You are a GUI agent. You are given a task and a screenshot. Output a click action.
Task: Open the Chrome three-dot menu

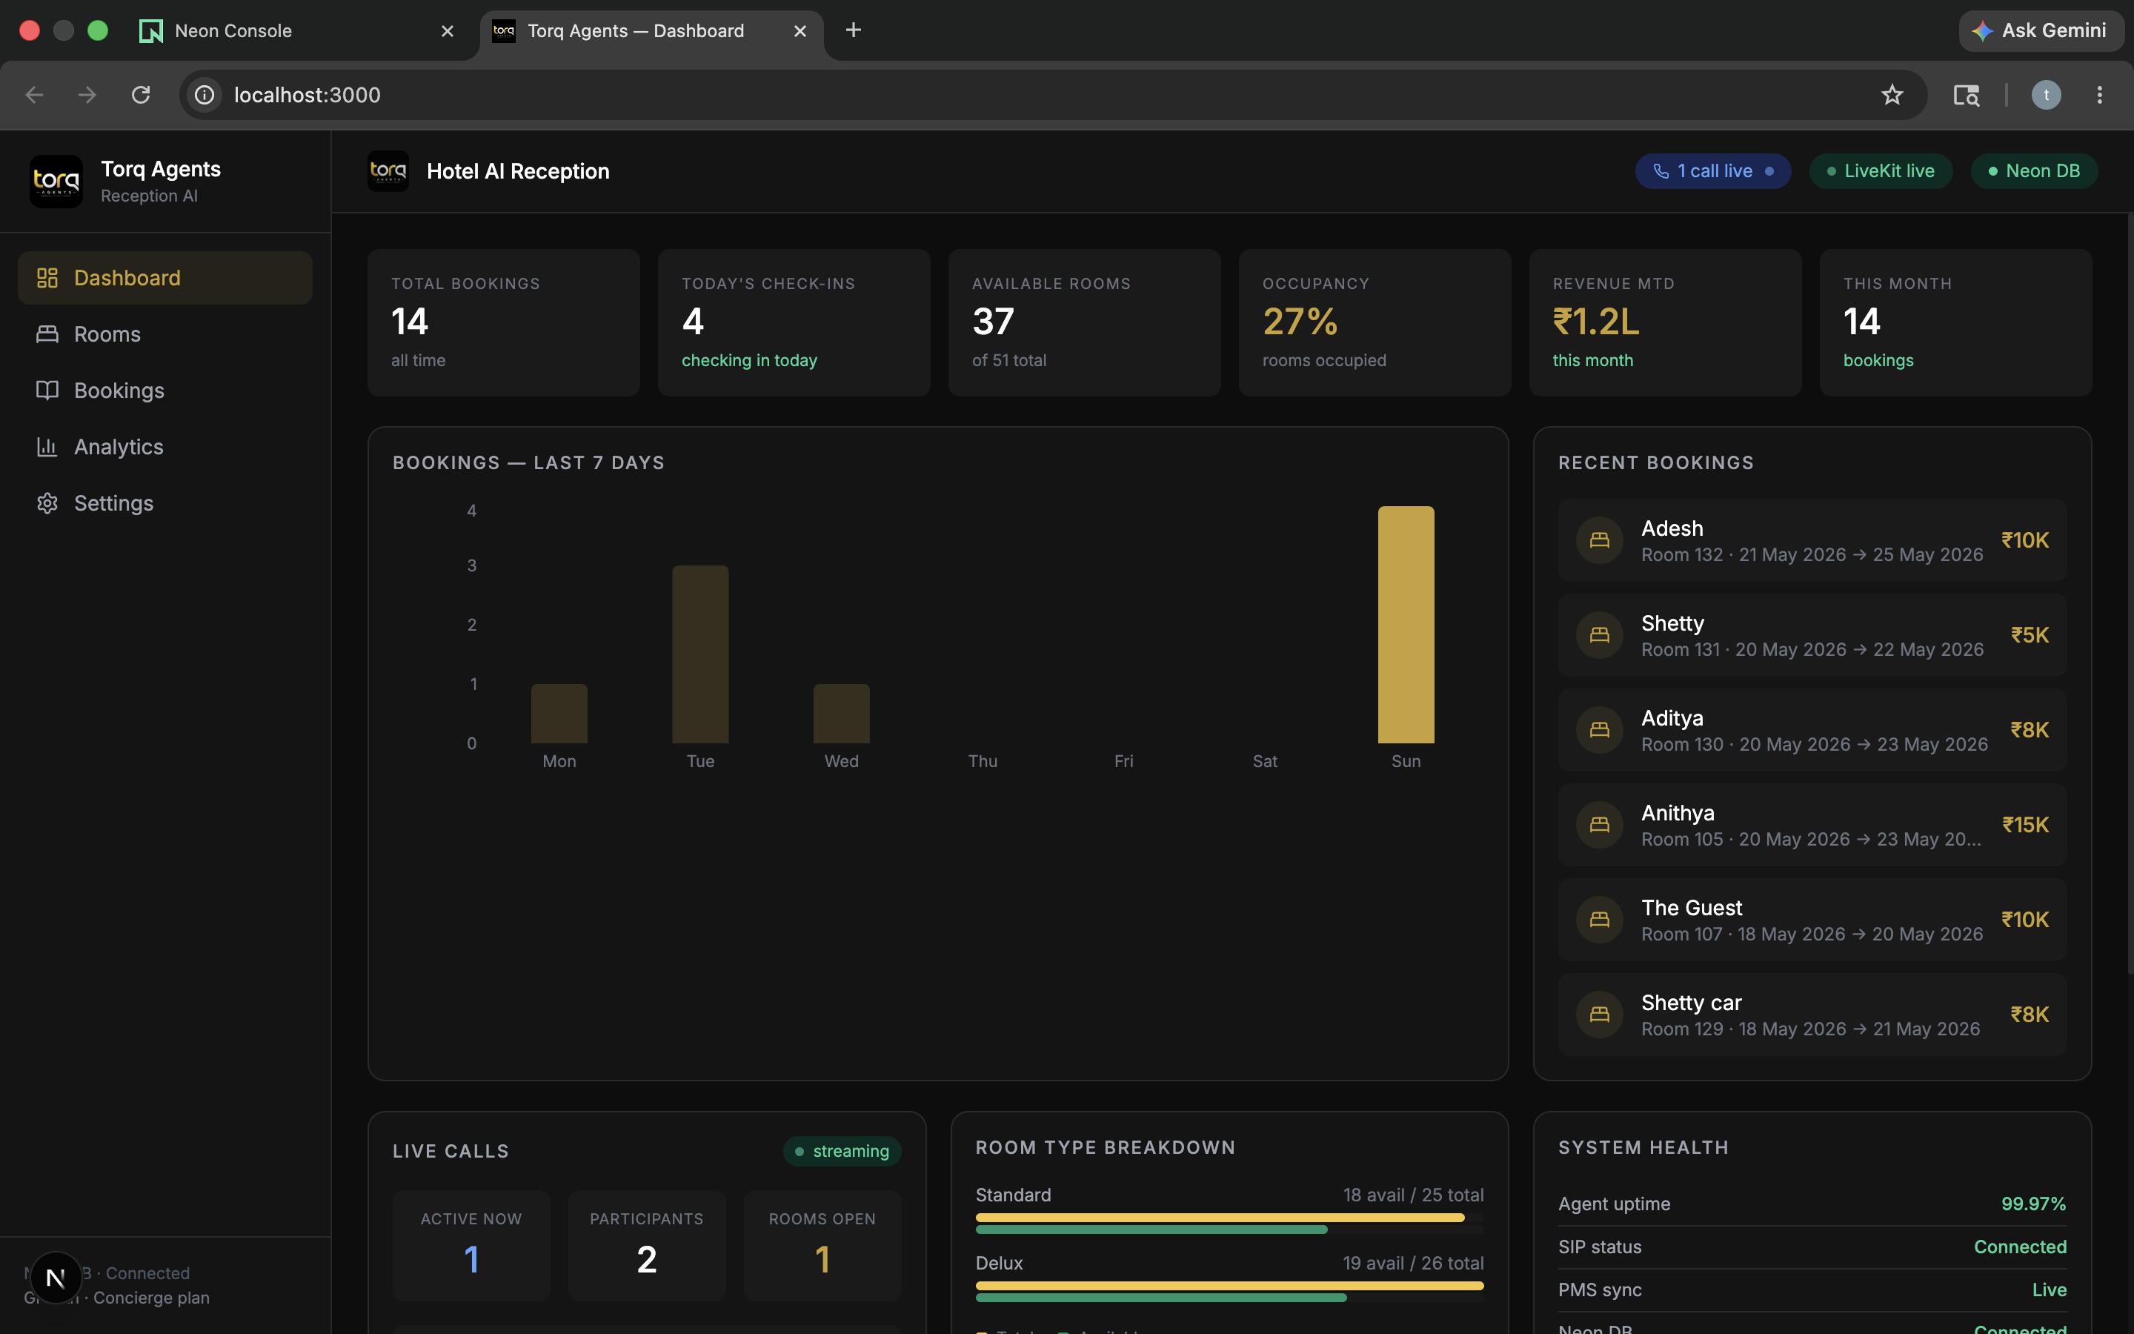tap(2098, 96)
